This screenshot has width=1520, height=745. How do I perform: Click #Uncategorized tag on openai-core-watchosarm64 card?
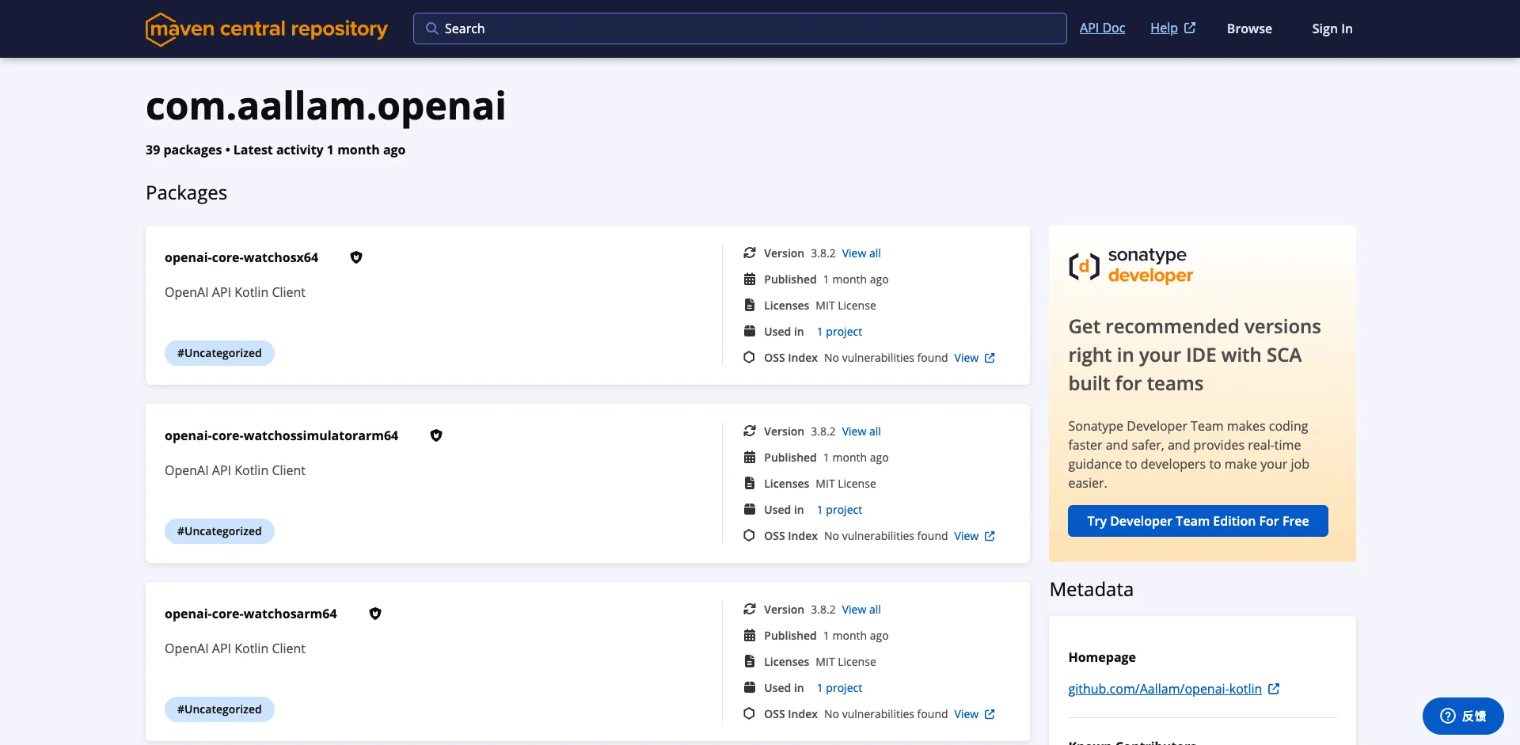219,709
